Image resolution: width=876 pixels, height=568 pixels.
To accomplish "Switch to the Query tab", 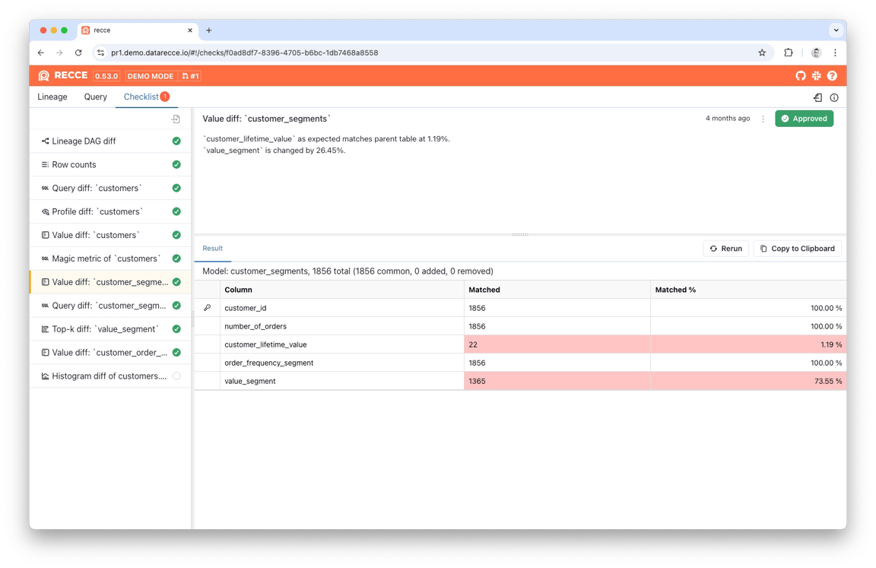I will click(95, 97).
